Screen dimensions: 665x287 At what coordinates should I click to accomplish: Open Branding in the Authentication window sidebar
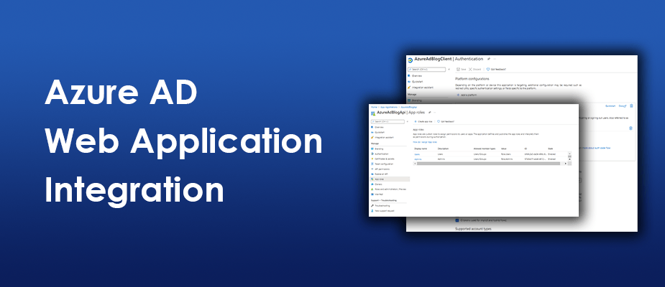click(x=415, y=100)
